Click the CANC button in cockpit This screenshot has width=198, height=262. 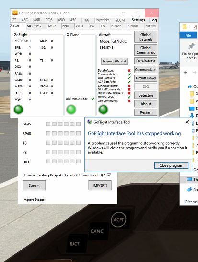click(x=97, y=231)
